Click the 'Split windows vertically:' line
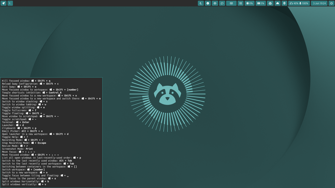Screen dimensions: 335x188 24,184
